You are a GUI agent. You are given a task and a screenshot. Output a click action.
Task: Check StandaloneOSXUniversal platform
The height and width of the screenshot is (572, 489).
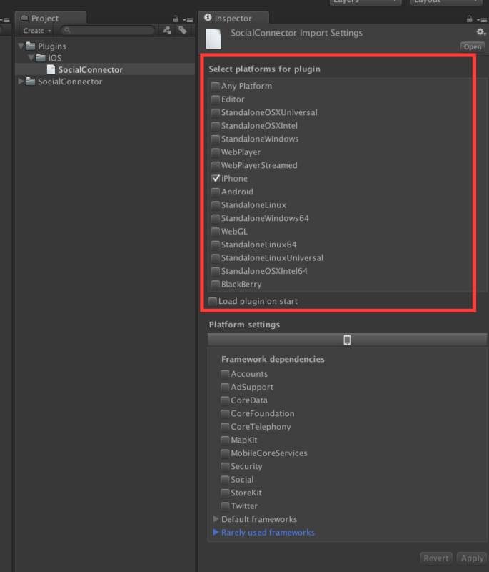(x=215, y=112)
